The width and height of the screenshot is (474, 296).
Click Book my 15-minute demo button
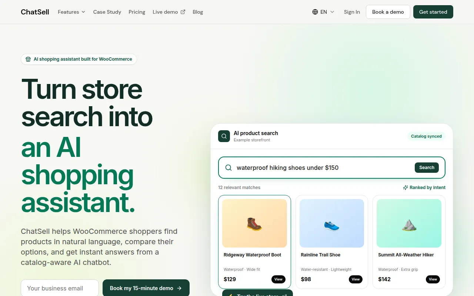coord(146,288)
